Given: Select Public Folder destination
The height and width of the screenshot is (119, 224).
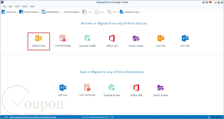Looking at the screenshot, I should click(x=161, y=90).
